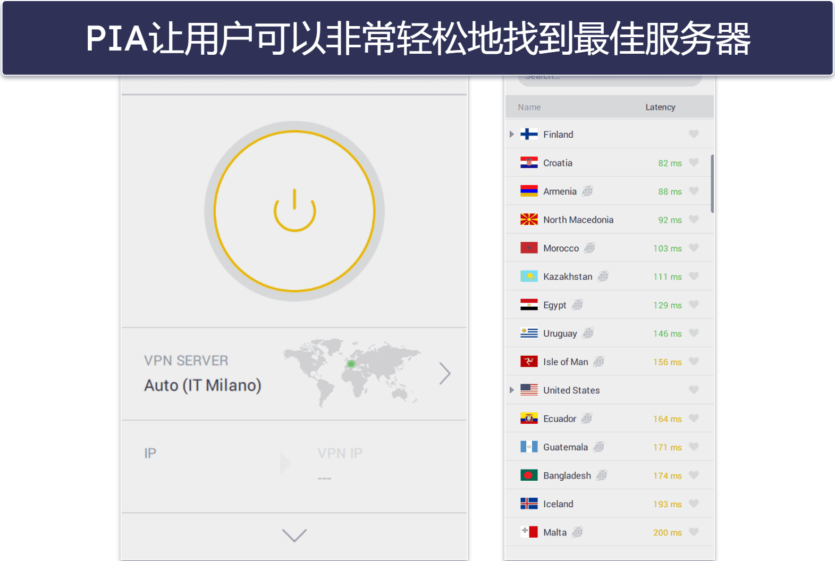This screenshot has width=835, height=561.
Task: Favorite Ecuador heart icon
Action: (694, 418)
